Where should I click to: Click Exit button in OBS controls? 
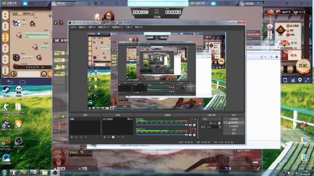[234, 133]
